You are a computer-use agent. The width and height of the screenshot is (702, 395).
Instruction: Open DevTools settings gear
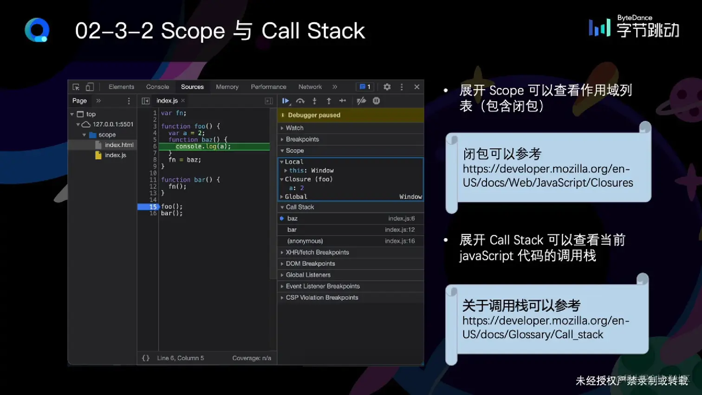[387, 87]
